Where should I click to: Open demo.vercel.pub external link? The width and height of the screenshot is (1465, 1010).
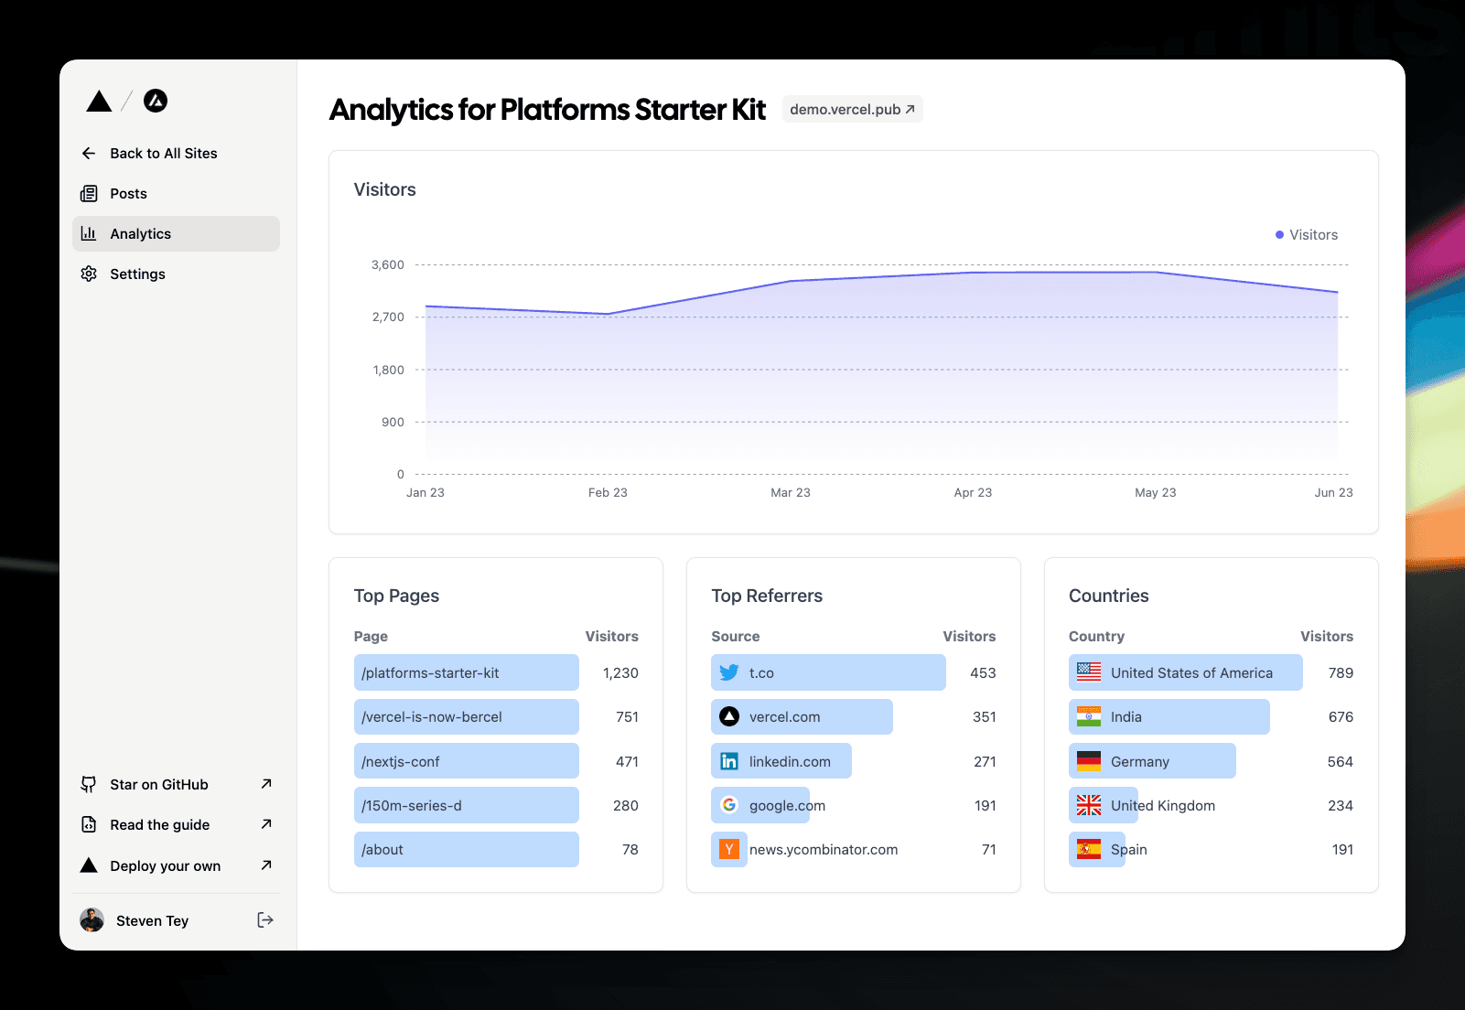(x=852, y=110)
